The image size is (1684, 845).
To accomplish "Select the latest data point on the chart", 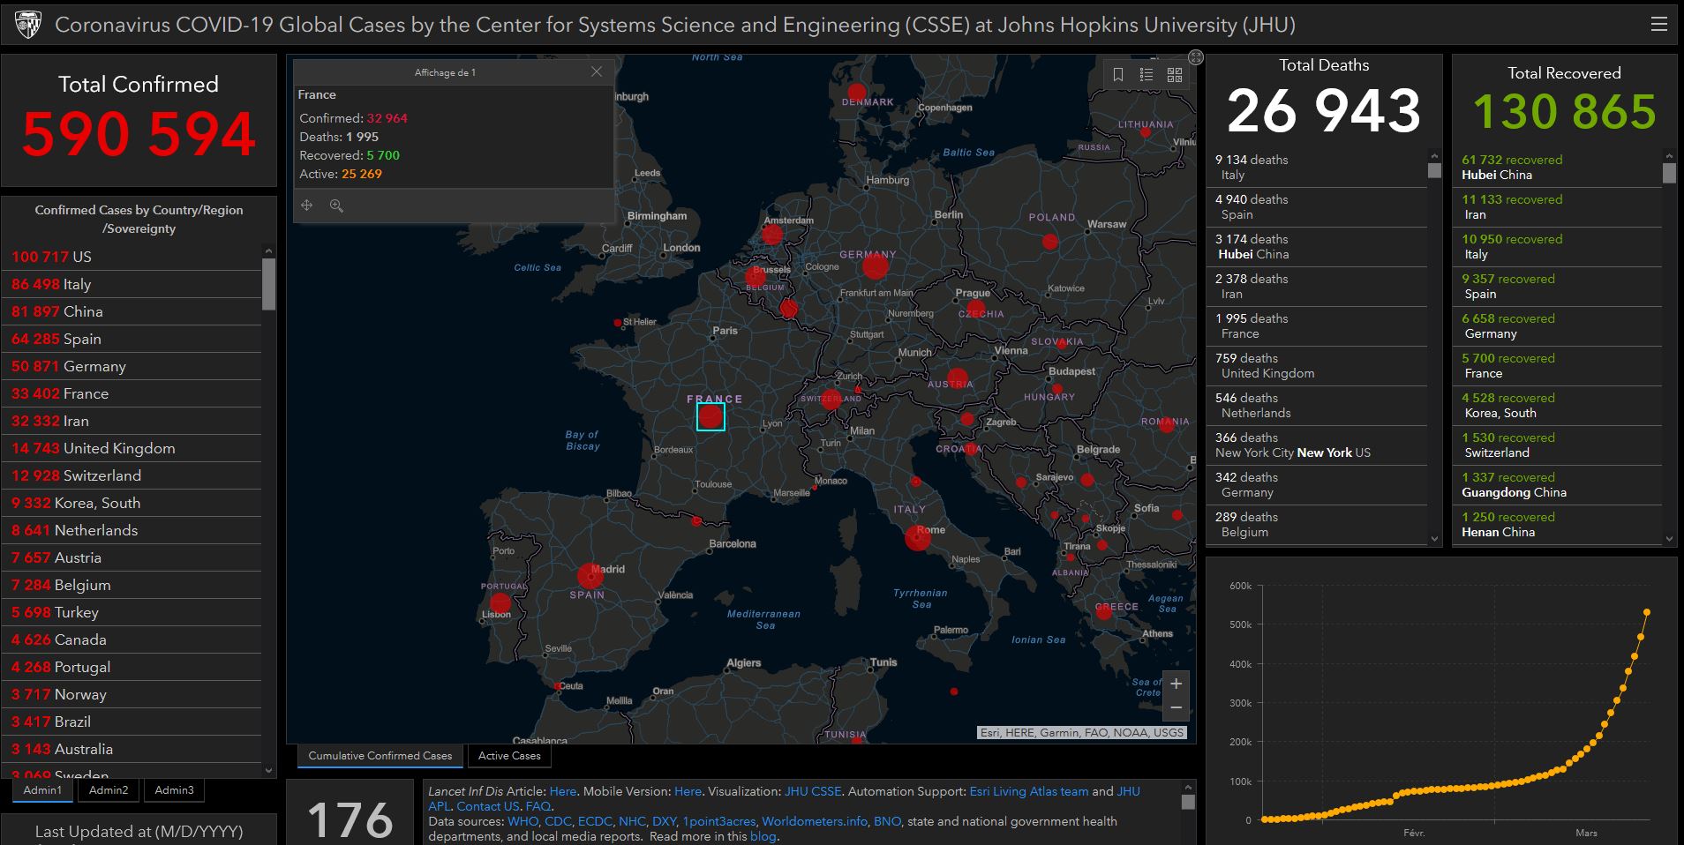I will point(1646,612).
